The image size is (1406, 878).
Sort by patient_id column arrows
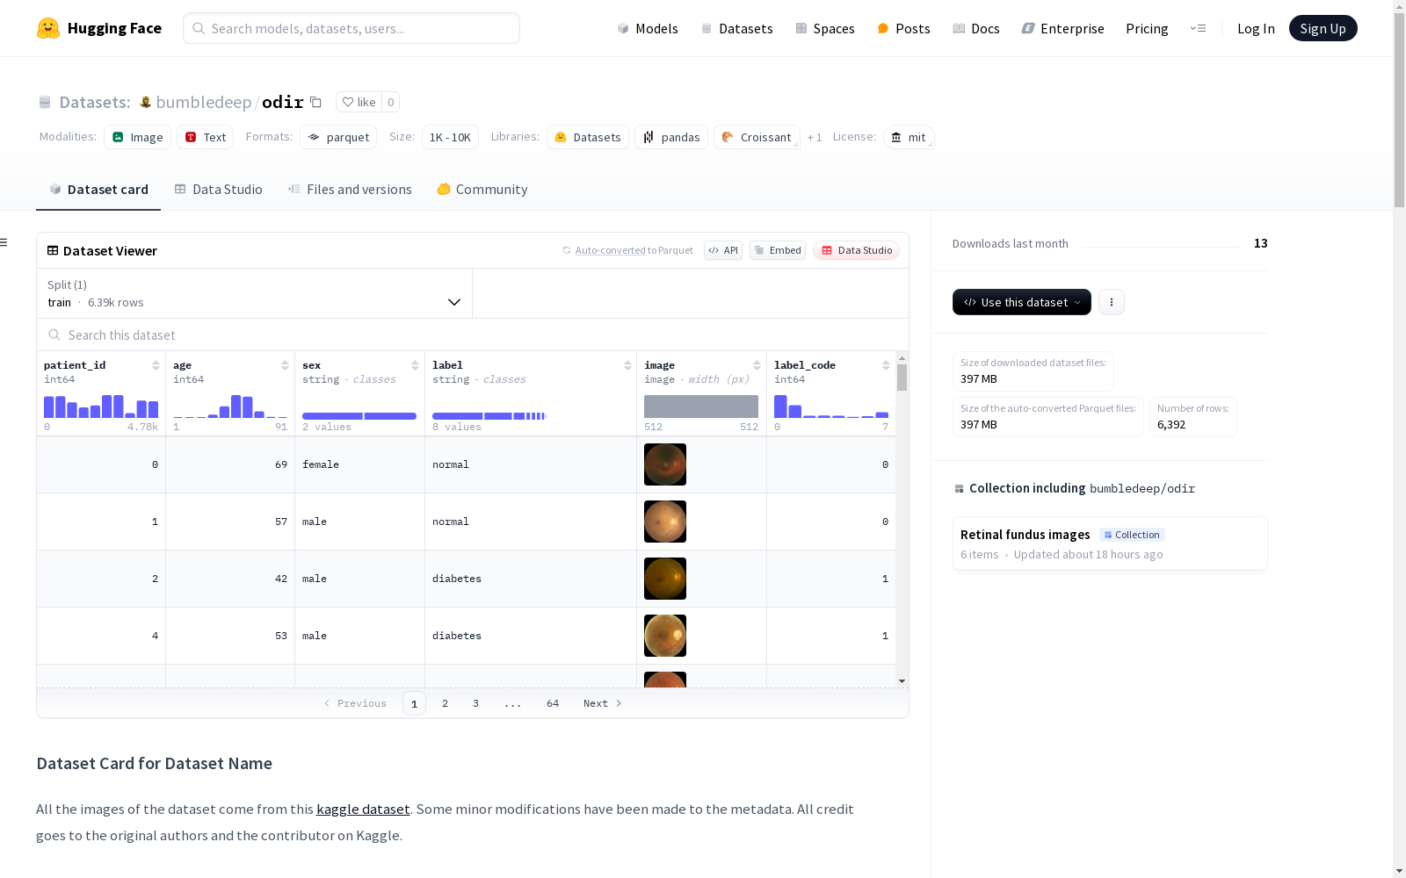[156, 365]
